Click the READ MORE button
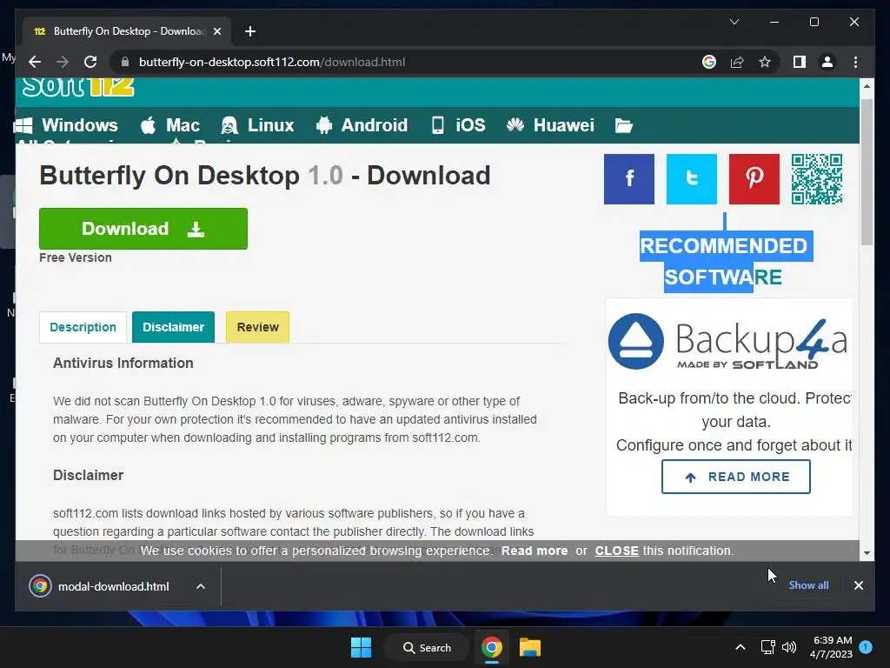Viewport: 890px width, 668px height. [x=735, y=477]
